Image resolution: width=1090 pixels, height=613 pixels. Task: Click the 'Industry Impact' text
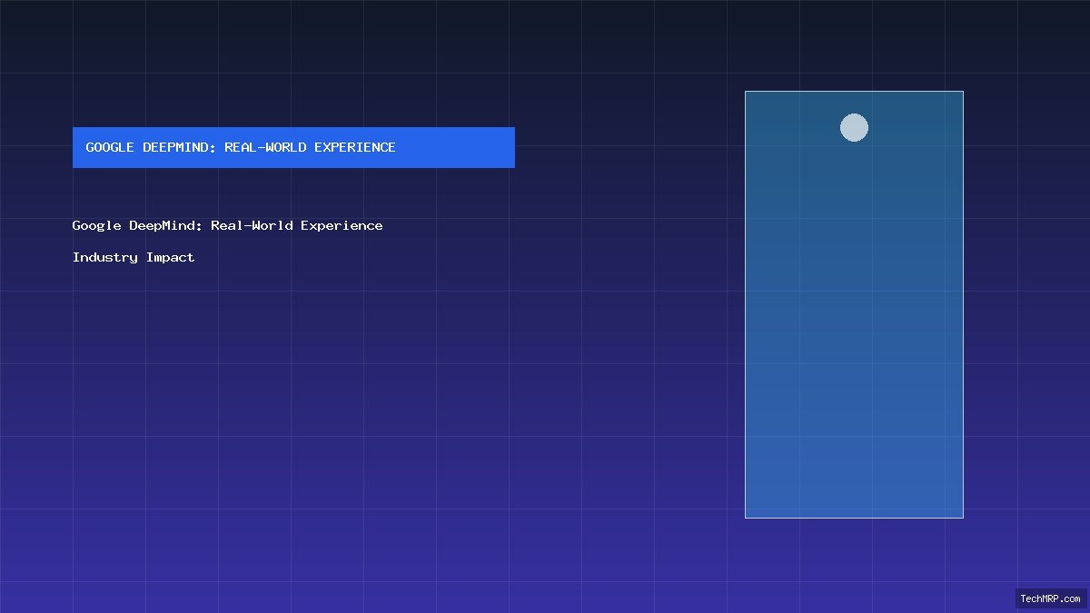coord(134,257)
